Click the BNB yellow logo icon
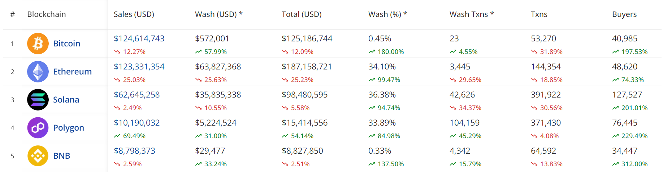Screen dimensions: 663x172 (x=38, y=156)
